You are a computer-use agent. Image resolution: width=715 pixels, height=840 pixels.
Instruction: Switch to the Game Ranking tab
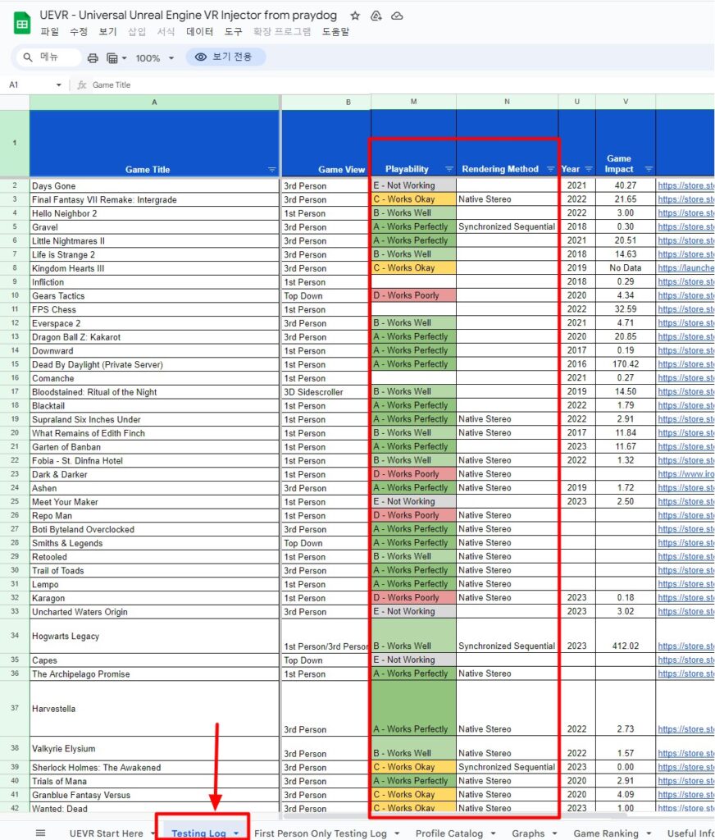[606, 833]
